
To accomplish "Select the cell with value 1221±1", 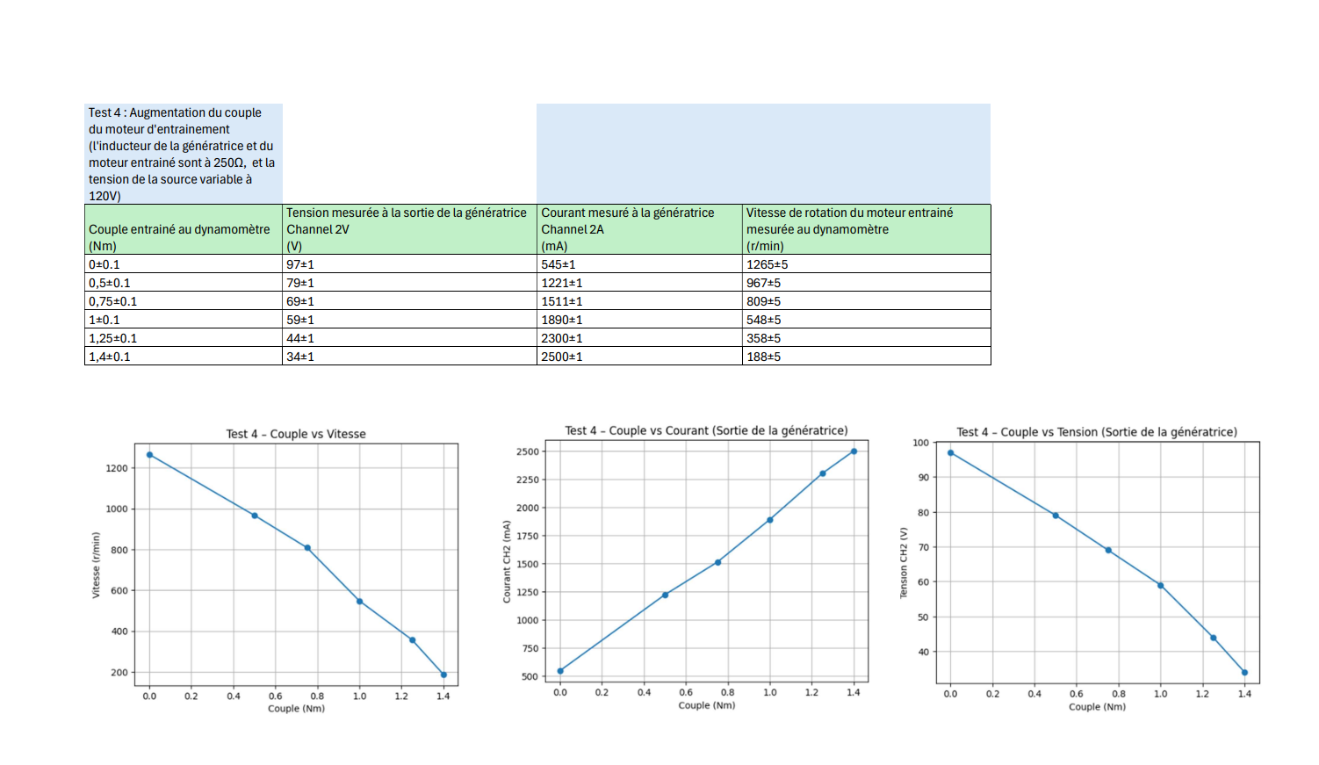I will click(x=638, y=283).
